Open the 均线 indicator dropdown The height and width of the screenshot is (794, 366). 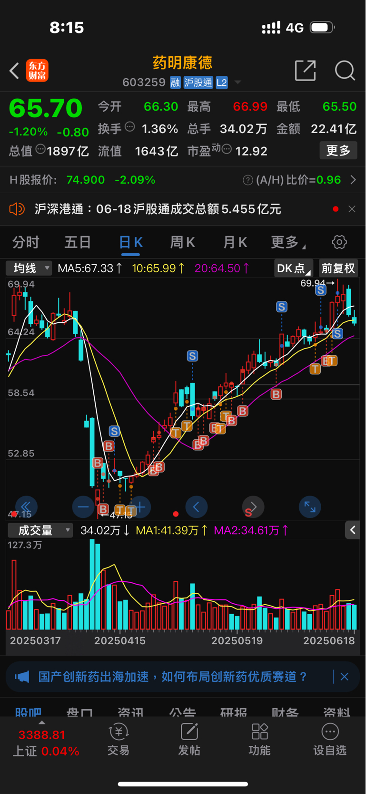click(x=29, y=268)
